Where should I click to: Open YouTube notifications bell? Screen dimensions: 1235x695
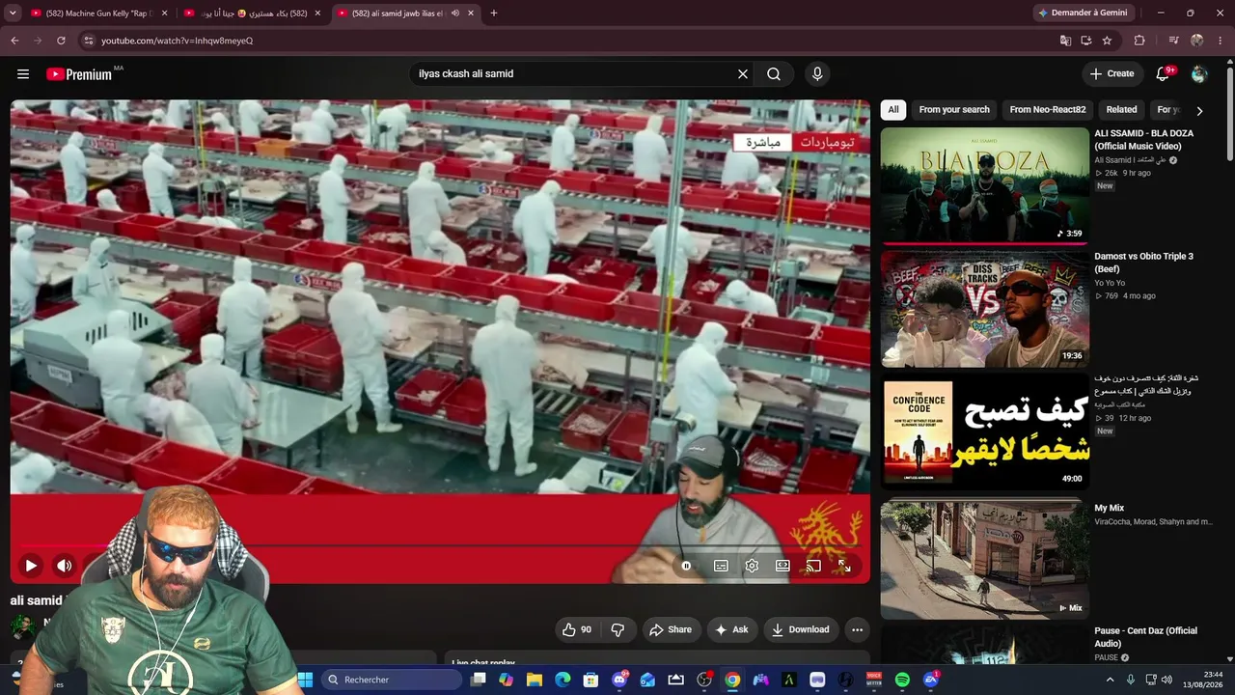click(1164, 74)
